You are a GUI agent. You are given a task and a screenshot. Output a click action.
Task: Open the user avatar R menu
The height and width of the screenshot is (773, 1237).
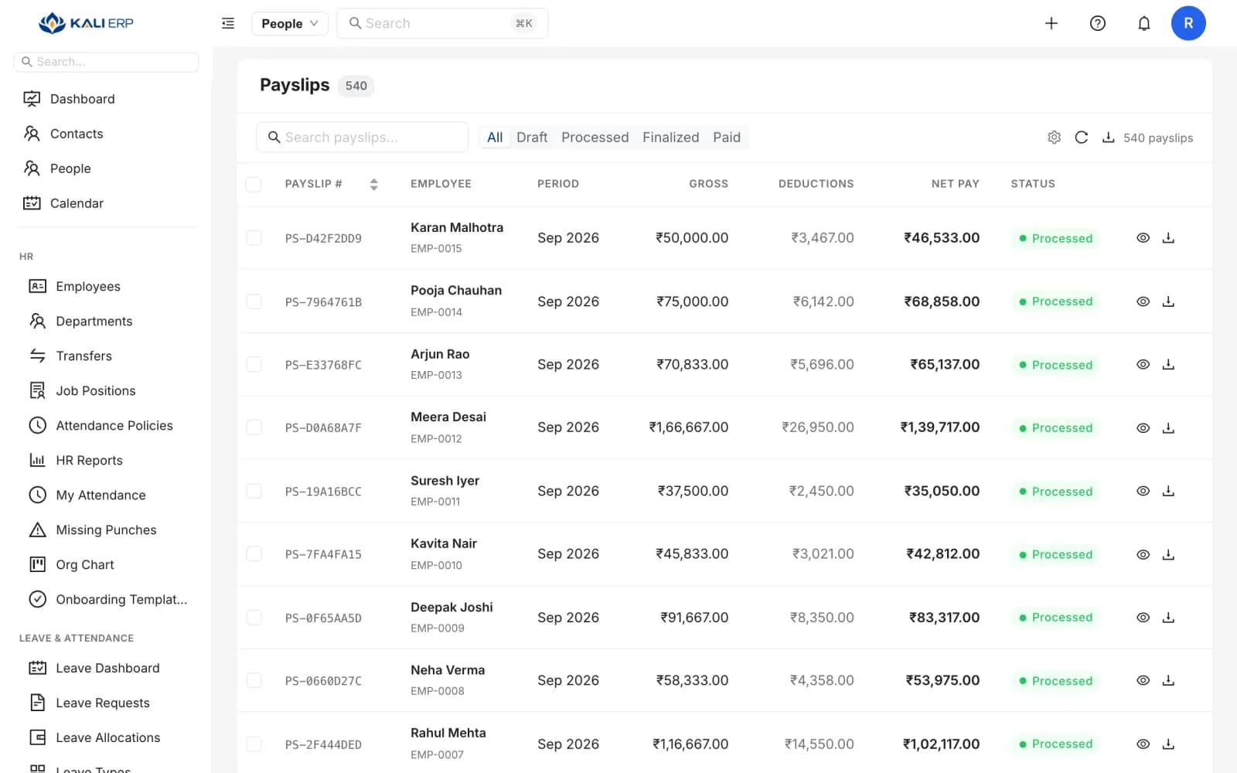(1188, 23)
